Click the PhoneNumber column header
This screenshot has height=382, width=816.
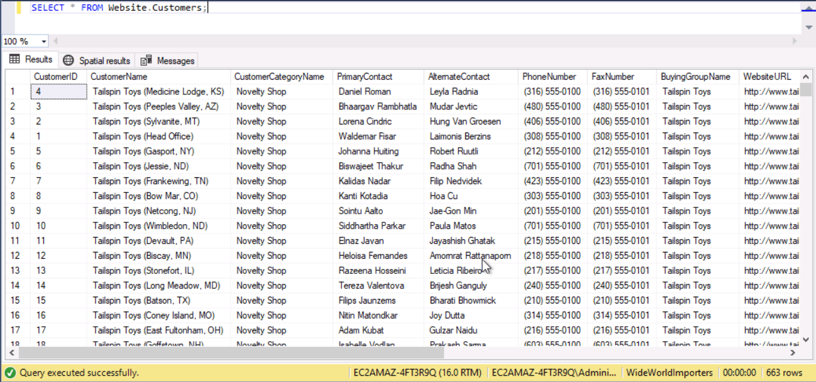(x=553, y=77)
